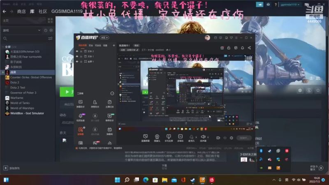Click the orange highlighted 读弹幕 tool
This screenshot has height=185, width=329.
pos(81,131)
